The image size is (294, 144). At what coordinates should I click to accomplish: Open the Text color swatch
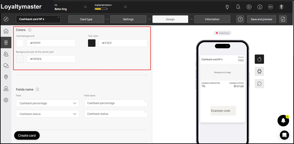click(92, 43)
